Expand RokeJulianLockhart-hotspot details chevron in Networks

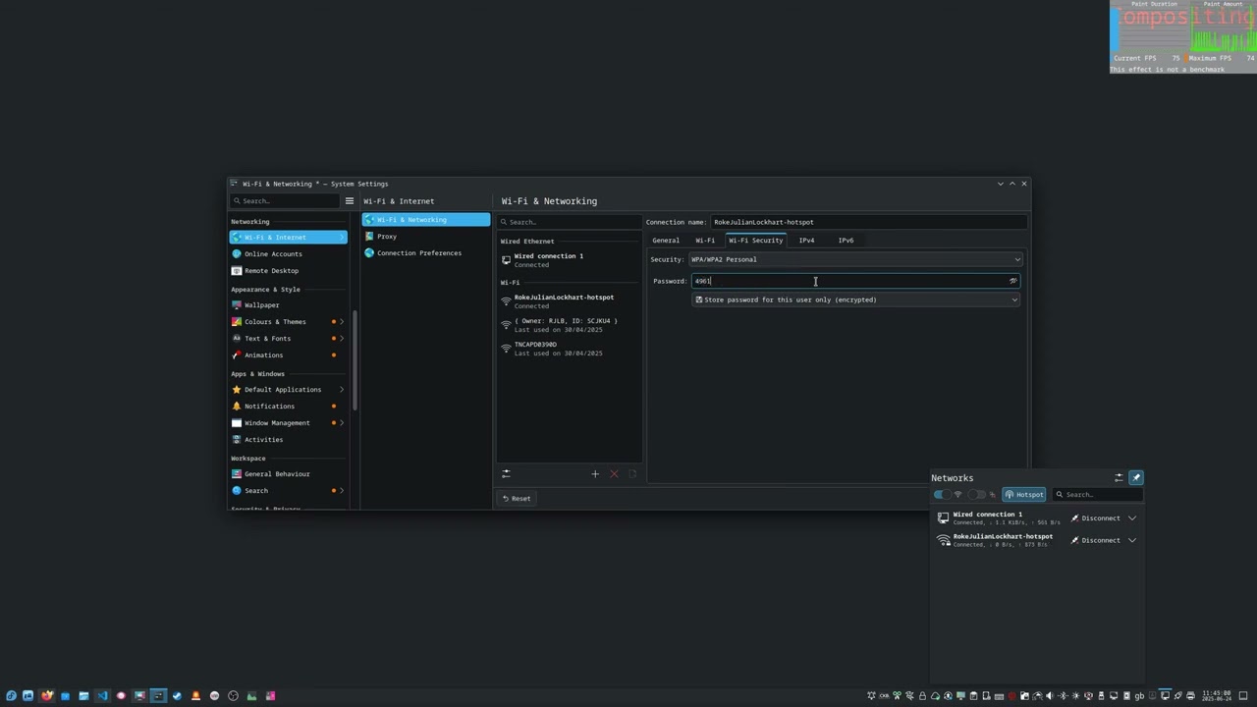1132,540
